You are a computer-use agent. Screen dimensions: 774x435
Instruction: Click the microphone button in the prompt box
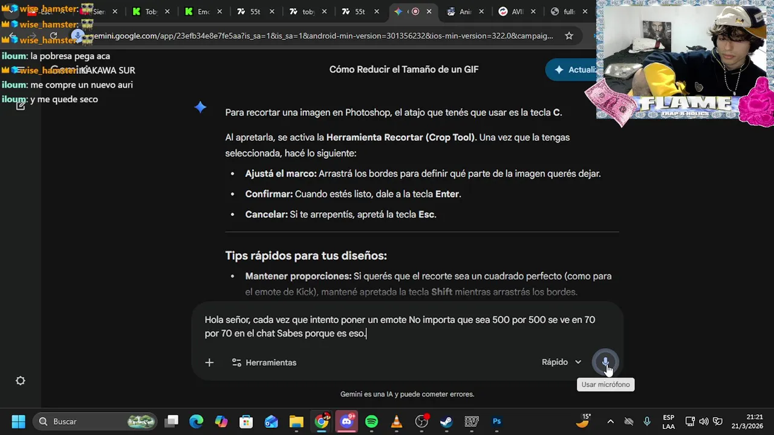[605, 362]
